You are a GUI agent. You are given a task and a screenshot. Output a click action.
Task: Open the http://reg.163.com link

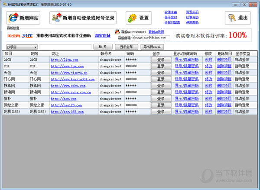click(67, 112)
